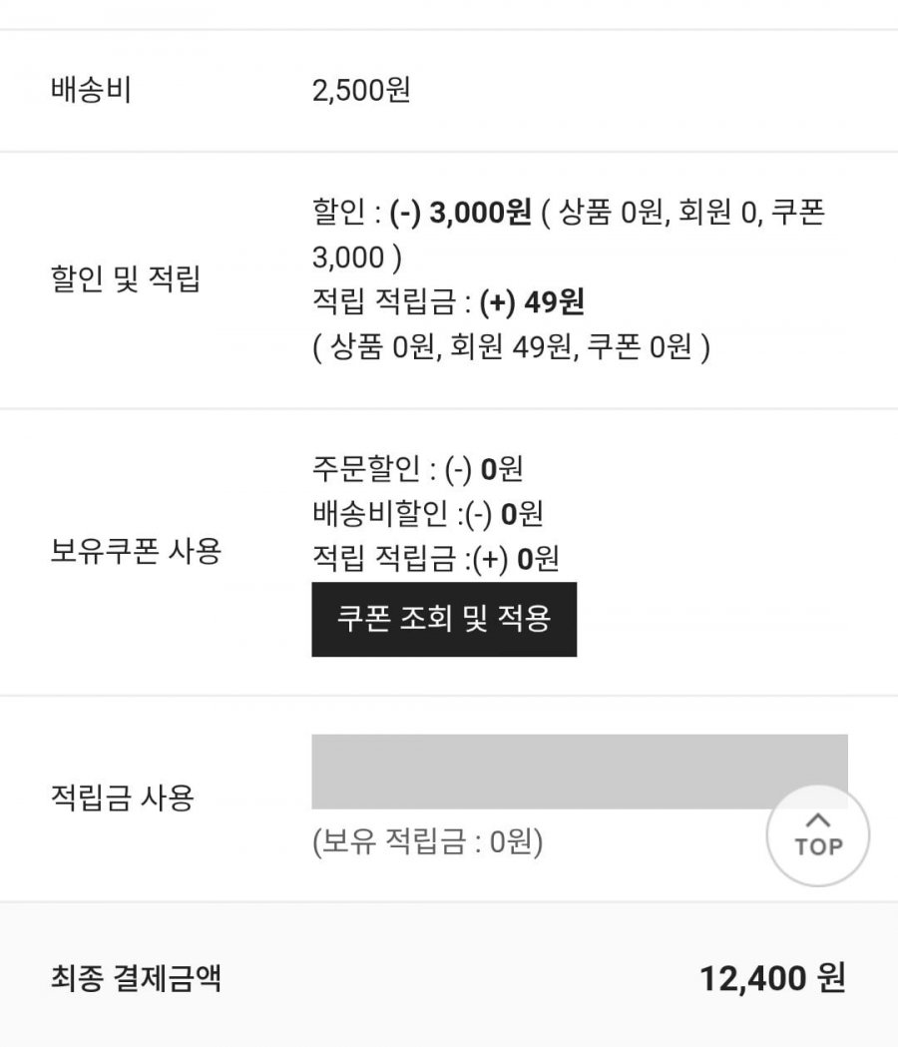Select the 2,500원 shipping fee value

[x=361, y=91]
